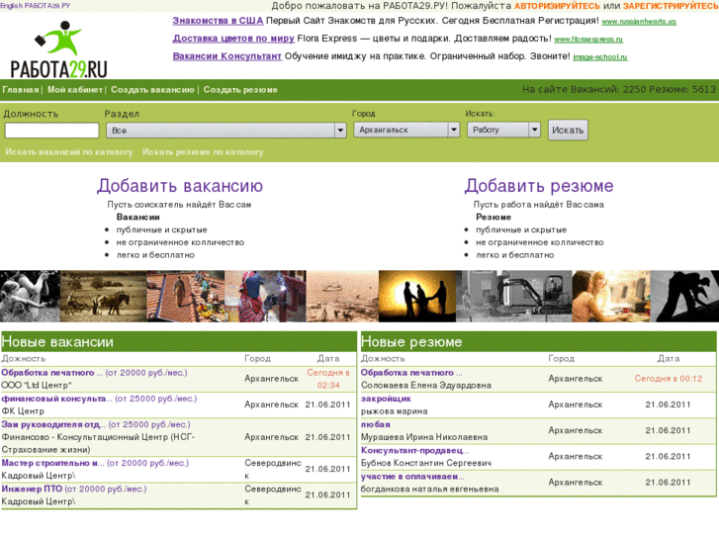Viewport: 719px width, 539px height.
Task: Click the woman at computer photo
Action: 611,296
